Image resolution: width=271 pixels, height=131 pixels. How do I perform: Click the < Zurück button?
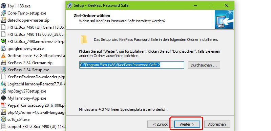(160, 124)
